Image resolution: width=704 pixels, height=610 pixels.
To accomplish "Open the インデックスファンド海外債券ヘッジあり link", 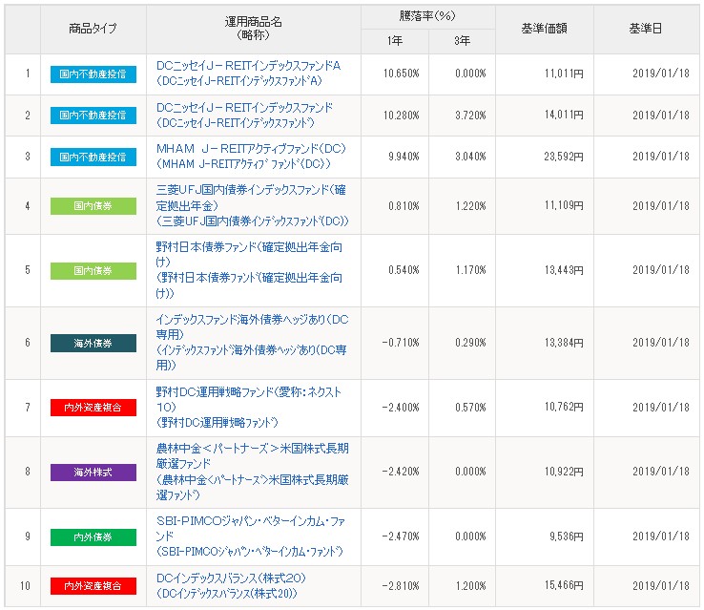I will (253, 343).
